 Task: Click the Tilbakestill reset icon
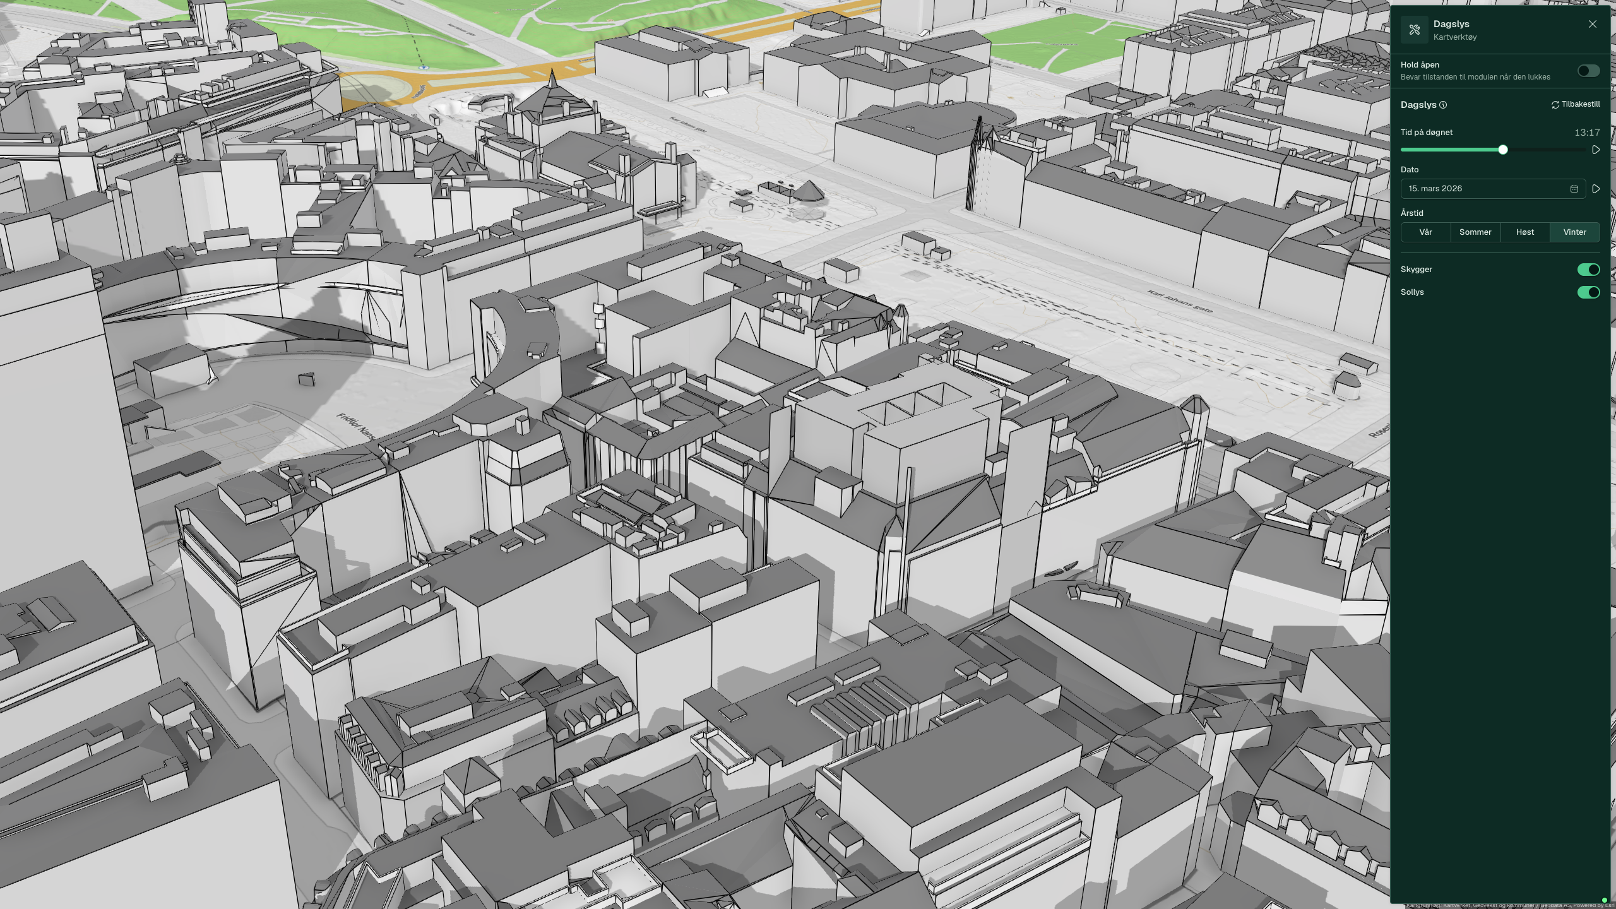[1555, 105]
